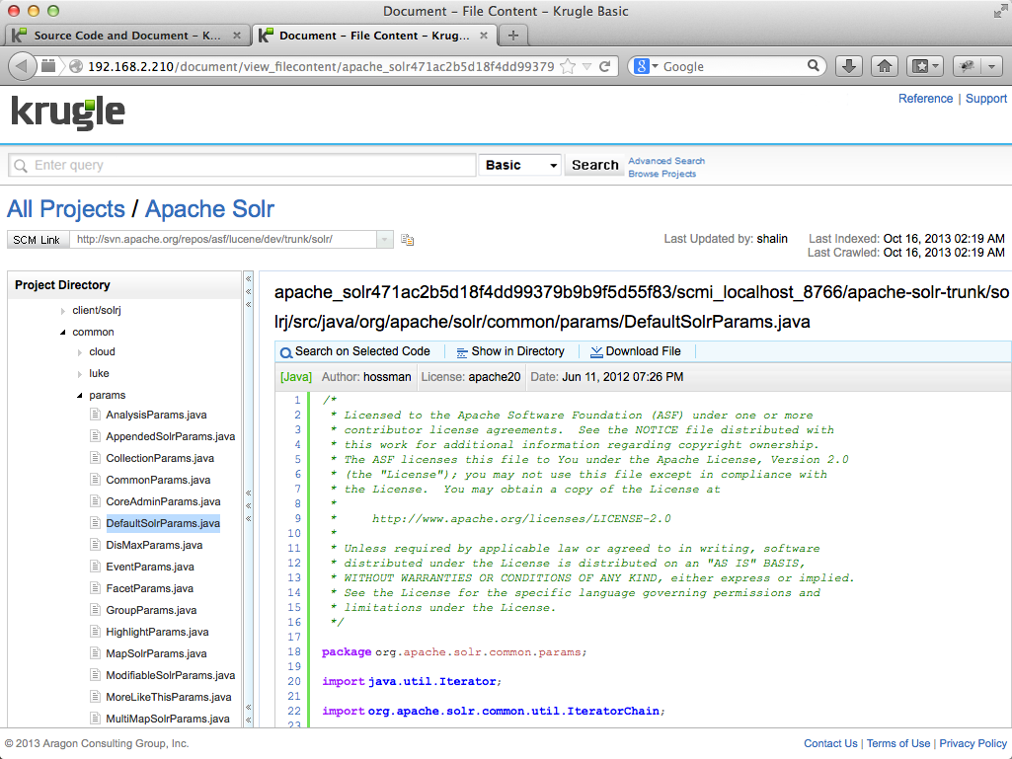Click Show in Directory
This screenshot has width=1012, height=759.
point(517,351)
